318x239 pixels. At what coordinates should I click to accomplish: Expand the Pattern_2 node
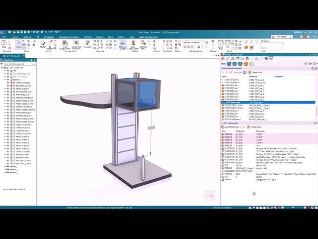(x=5, y=169)
